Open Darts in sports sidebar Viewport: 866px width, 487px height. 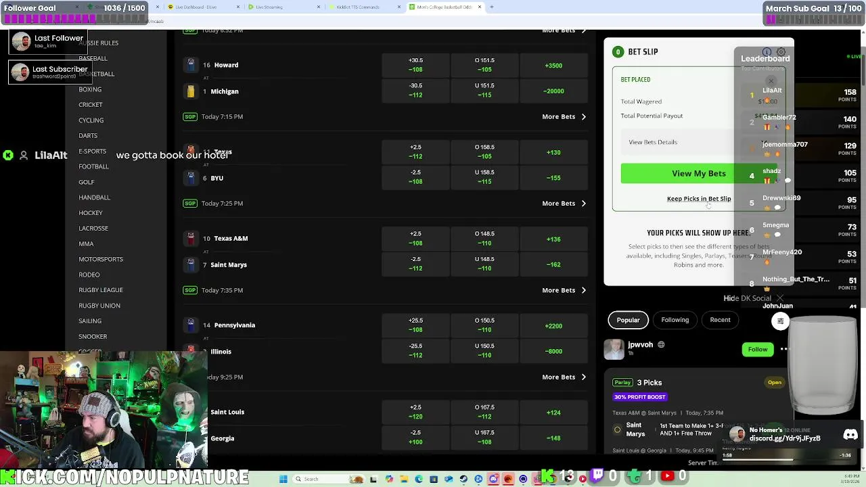(x=88, y=135)
